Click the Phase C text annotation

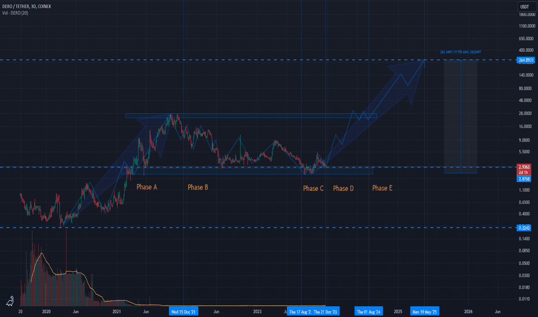point(313,188)
